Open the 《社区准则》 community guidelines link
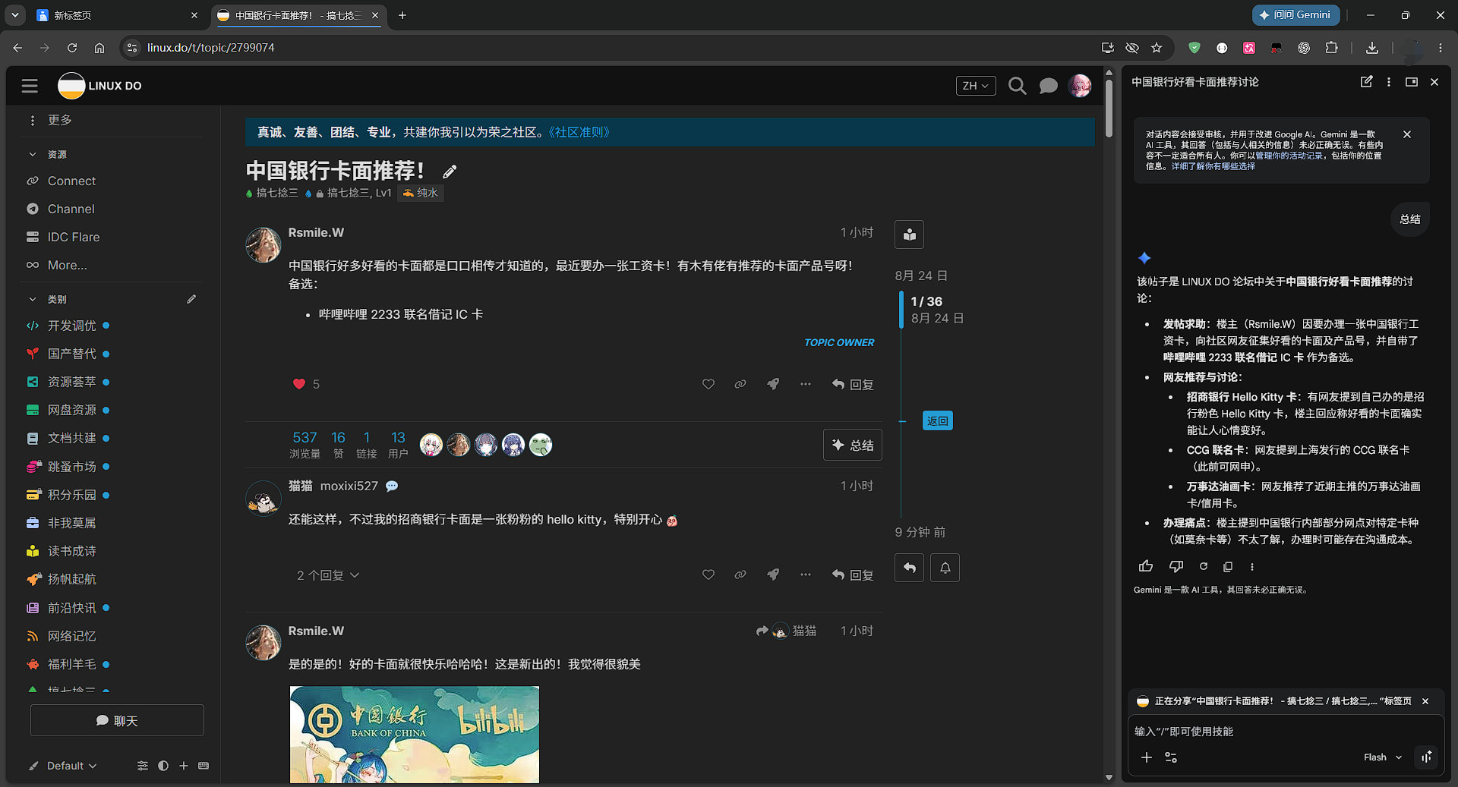 point(579,132)
